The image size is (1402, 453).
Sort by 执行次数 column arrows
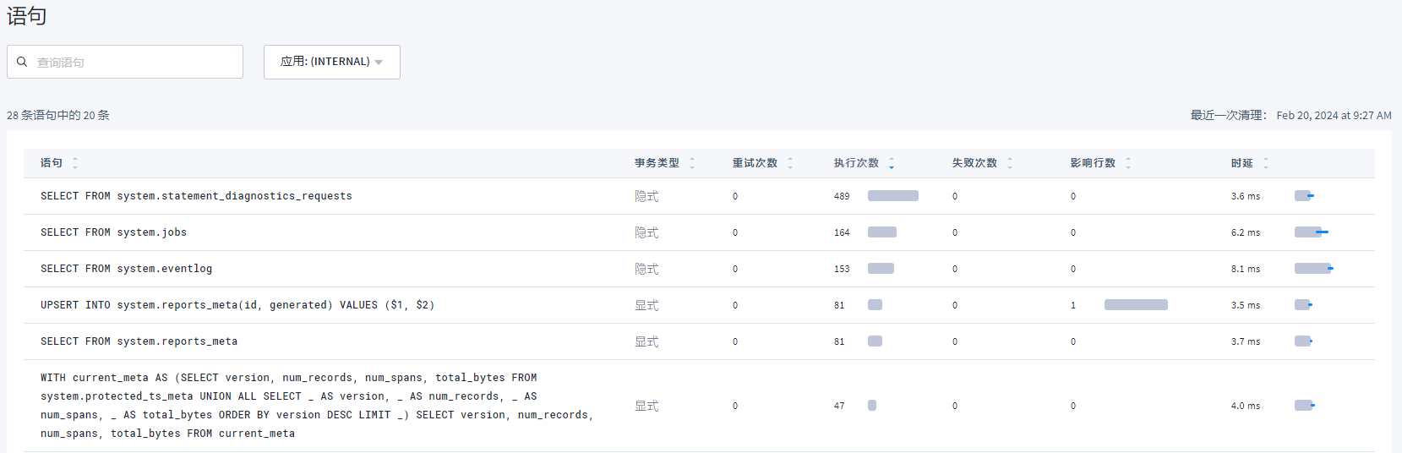pyautogui.click(x=892, y=163)
